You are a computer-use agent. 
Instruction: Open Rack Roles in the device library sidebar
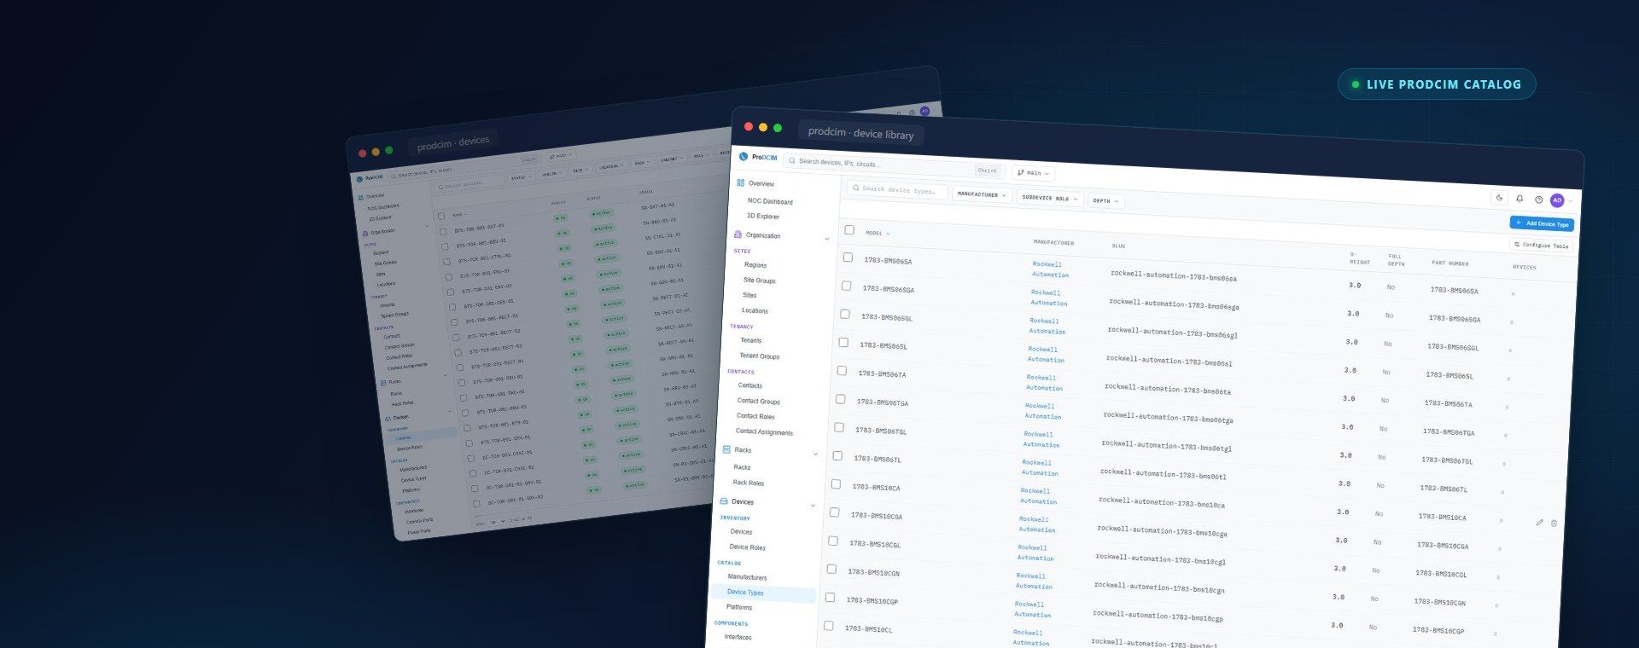[748, 483]
